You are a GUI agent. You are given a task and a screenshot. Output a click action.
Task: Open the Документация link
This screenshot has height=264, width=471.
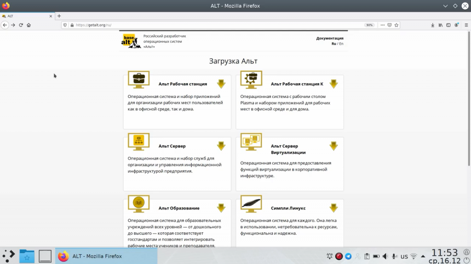[329, 38]
